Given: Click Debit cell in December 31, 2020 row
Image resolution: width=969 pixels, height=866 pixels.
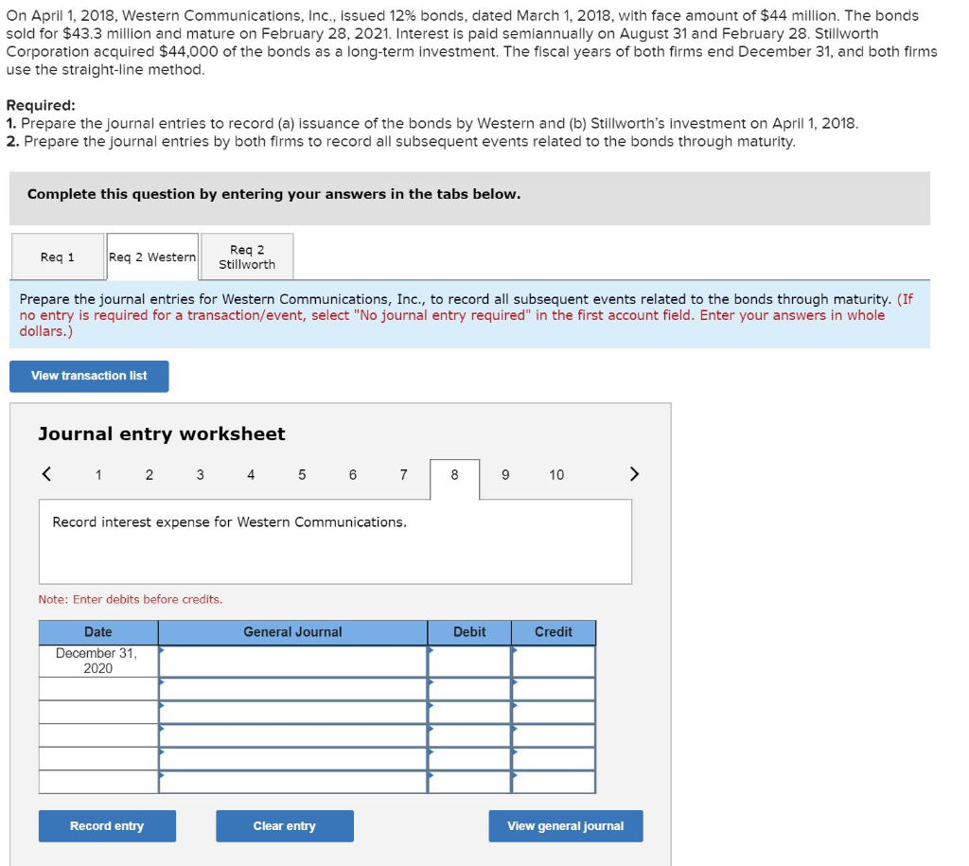Looking at the screenshot, I should [x=469, y=662].
